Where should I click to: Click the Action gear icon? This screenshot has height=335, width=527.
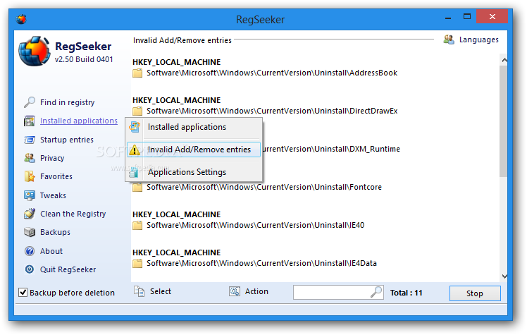point(235,291)
